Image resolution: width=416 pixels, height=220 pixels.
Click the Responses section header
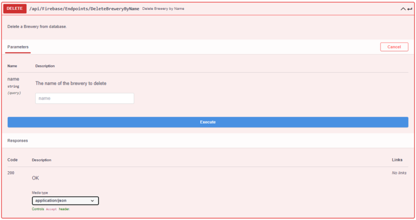coord(18,141)
